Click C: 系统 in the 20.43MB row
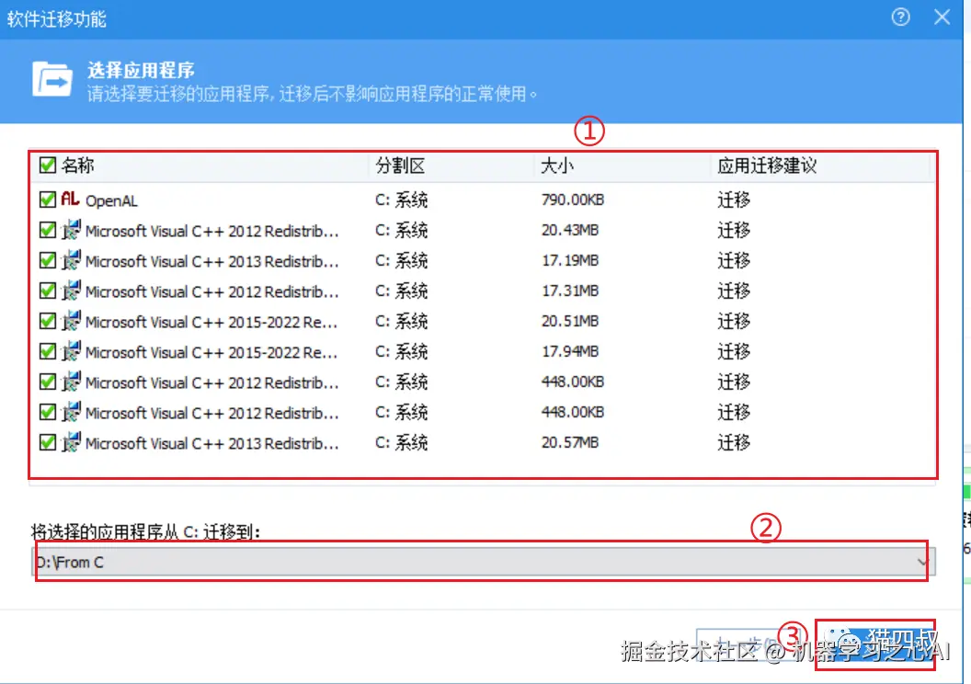This screenshot has width=971, height=684. (x=401, y=230)
